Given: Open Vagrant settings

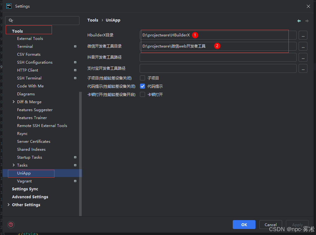Looking at the screenshot, I should 24,181.
